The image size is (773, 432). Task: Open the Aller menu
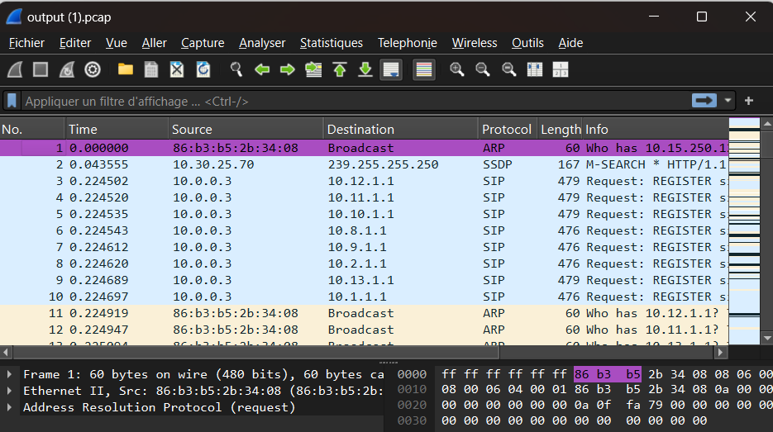155,43
